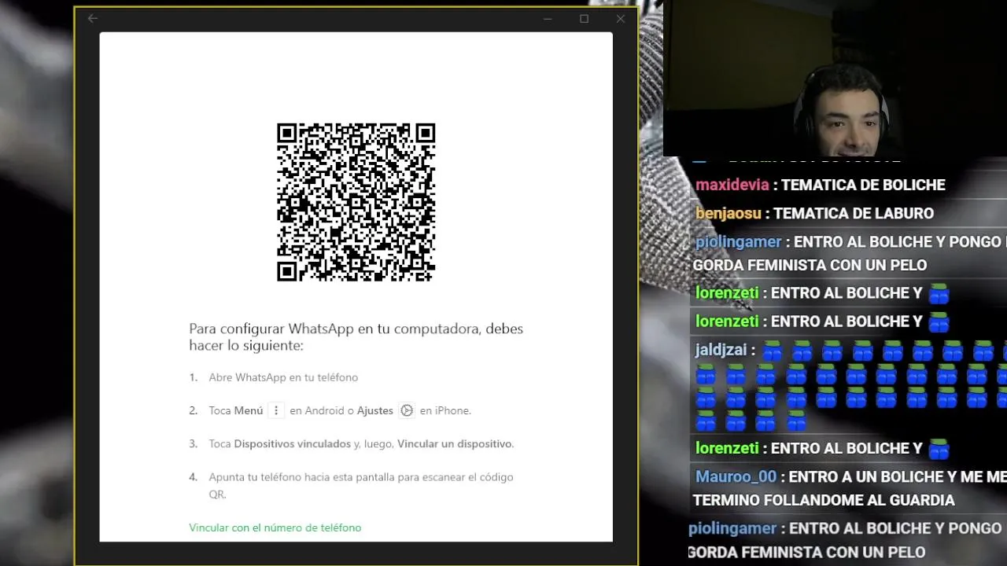Click 'Vincular un dispositivo' bold text
1007x566 pixels.
pyautogui.click(x=455, y=443)
